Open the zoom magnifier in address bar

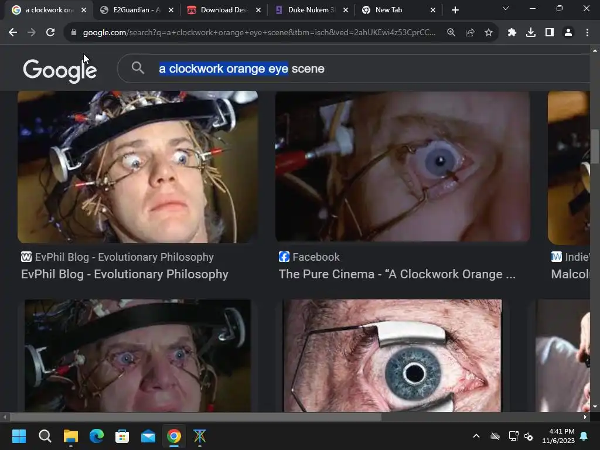(x=451, y=33)
